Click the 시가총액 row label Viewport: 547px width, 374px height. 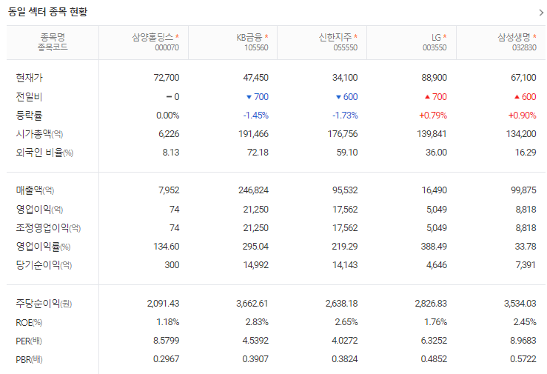tap(39, 133)
